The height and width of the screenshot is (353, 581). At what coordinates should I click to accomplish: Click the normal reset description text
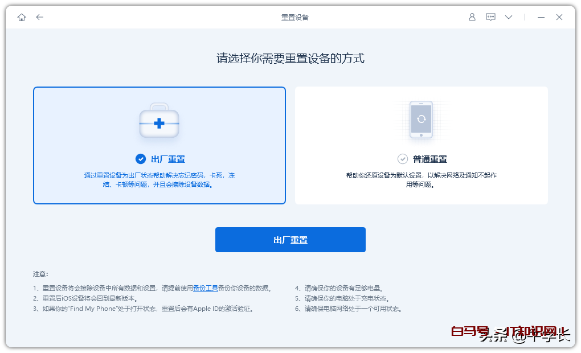pyautogui.click(x=421, y=180)
